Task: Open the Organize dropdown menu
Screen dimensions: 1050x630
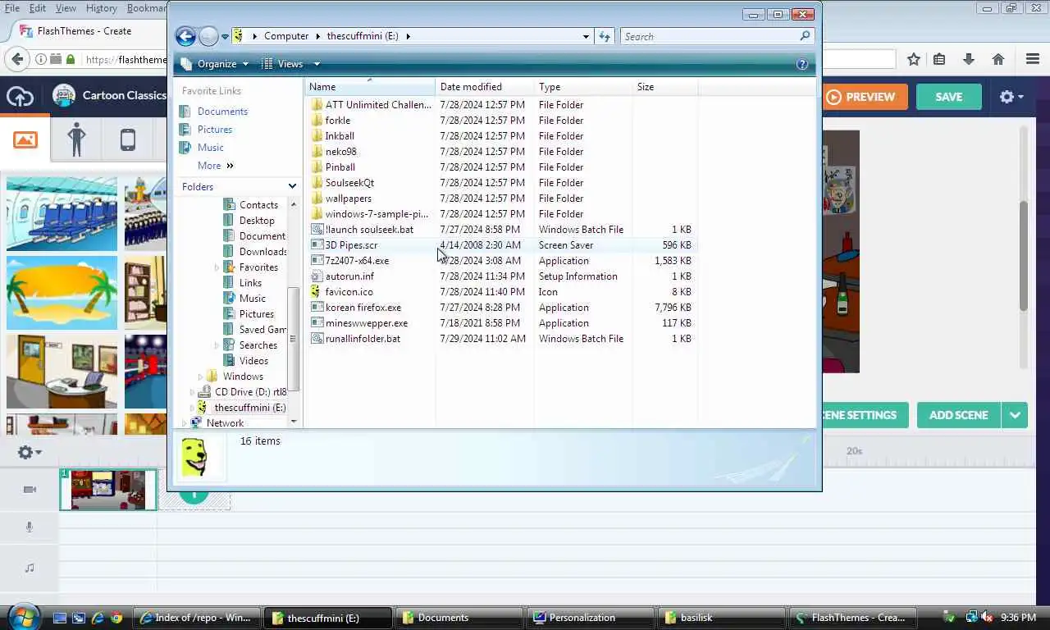Action: pyautogui.click(x=217, y=64)
